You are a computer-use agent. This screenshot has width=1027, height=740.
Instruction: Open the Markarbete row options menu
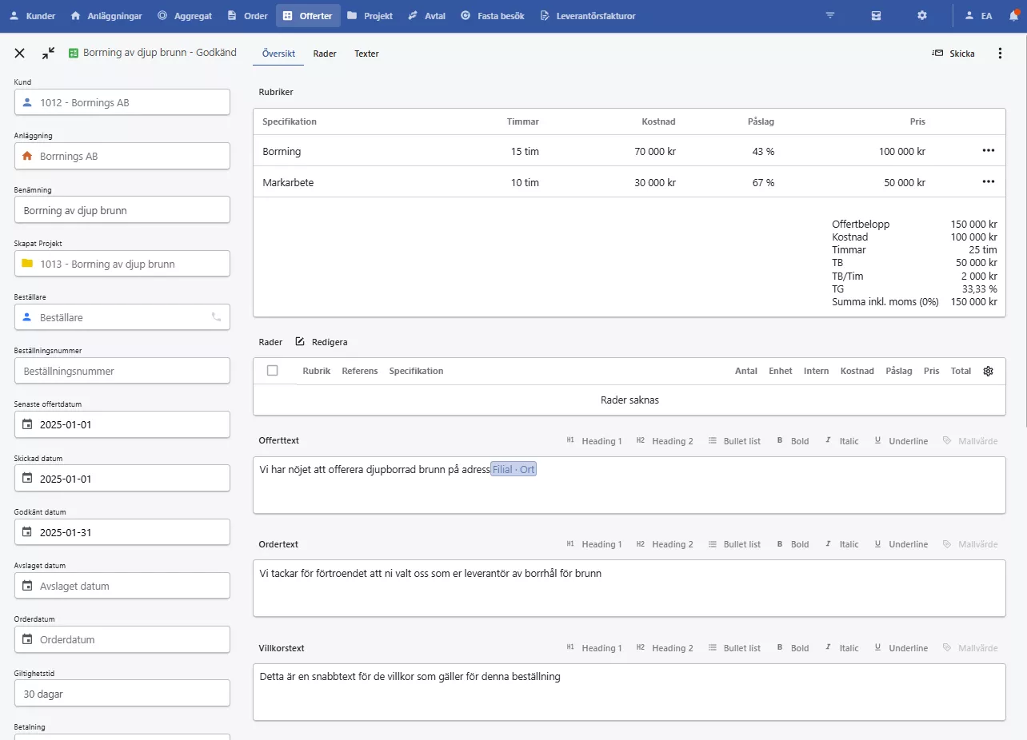point(989,182)
